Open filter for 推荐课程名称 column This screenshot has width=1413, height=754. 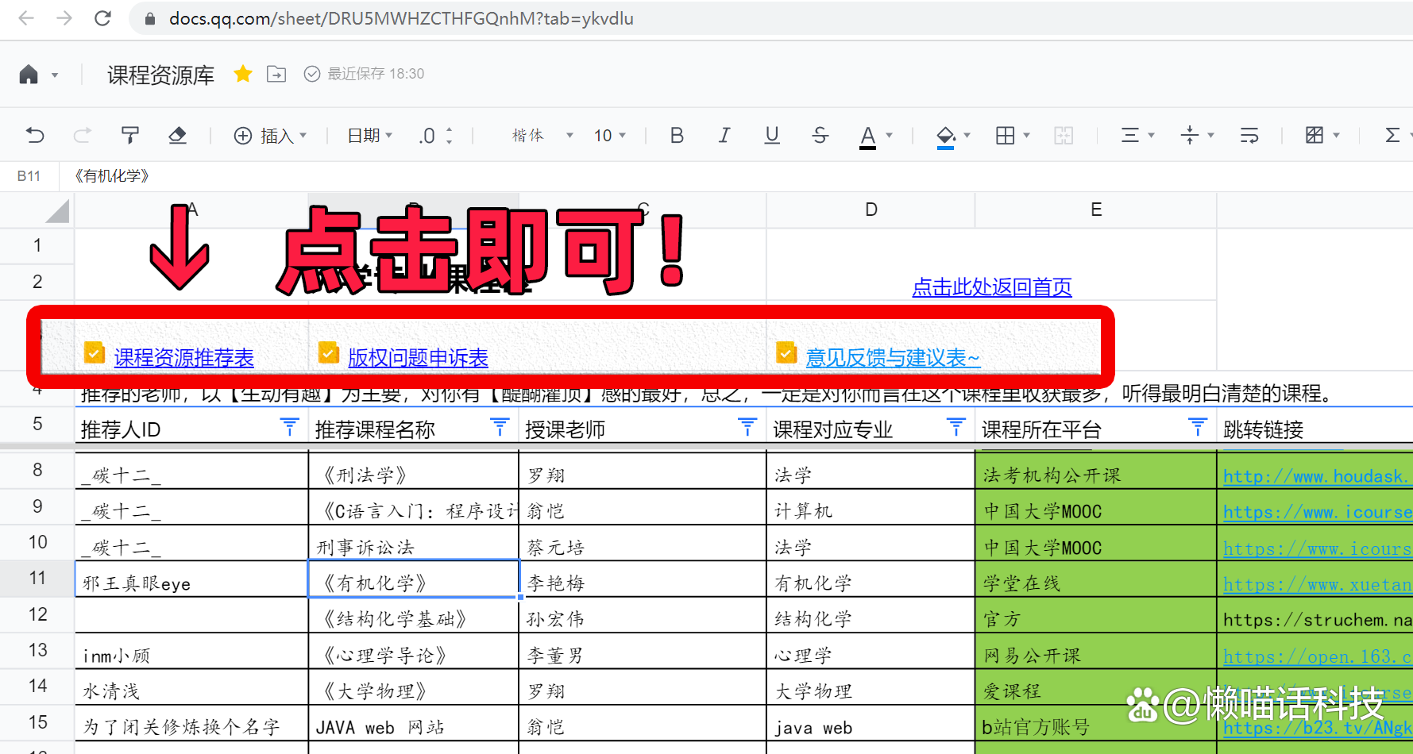coord(500,428)
